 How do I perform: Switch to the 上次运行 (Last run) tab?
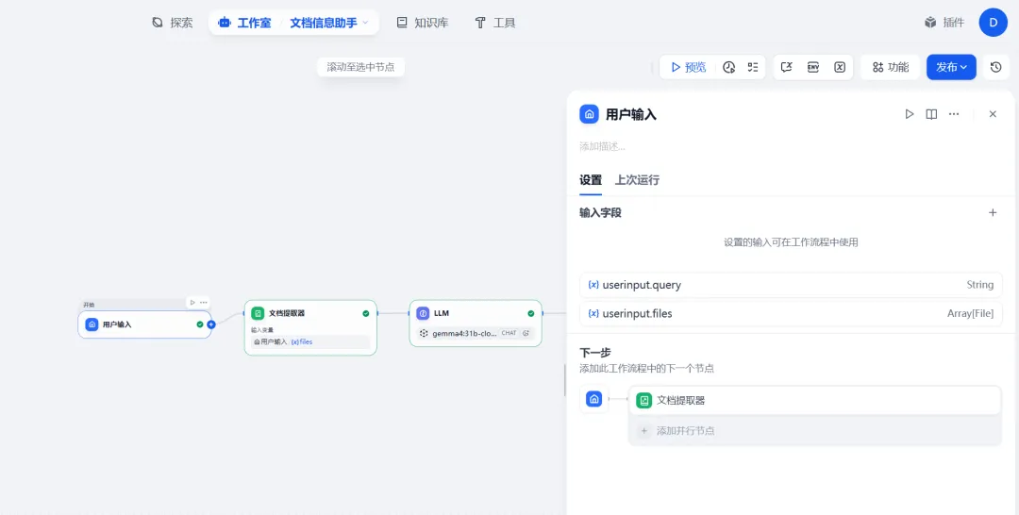[x=637, y=180]
